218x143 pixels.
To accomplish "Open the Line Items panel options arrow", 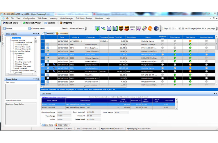I will pos(215,93).
